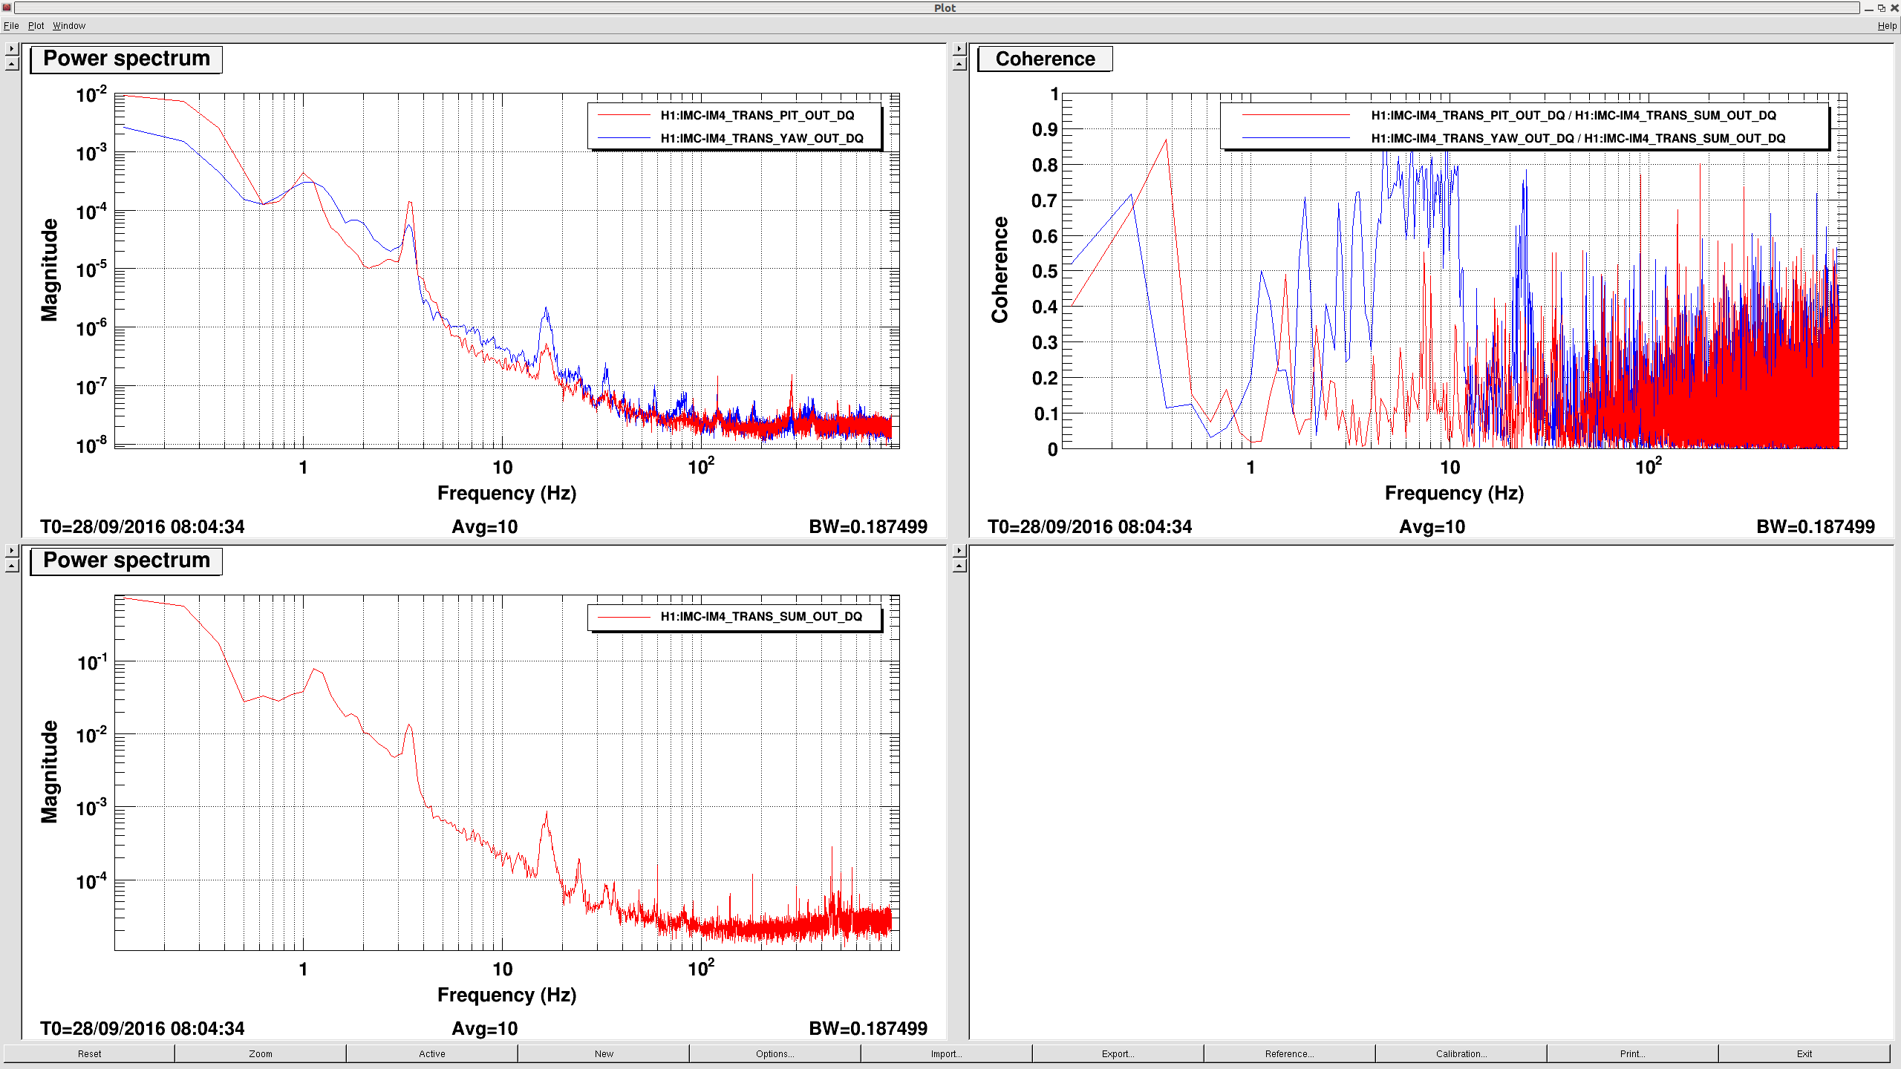Click right-arrow button beside top-left Power spectrum

[12, 49]
